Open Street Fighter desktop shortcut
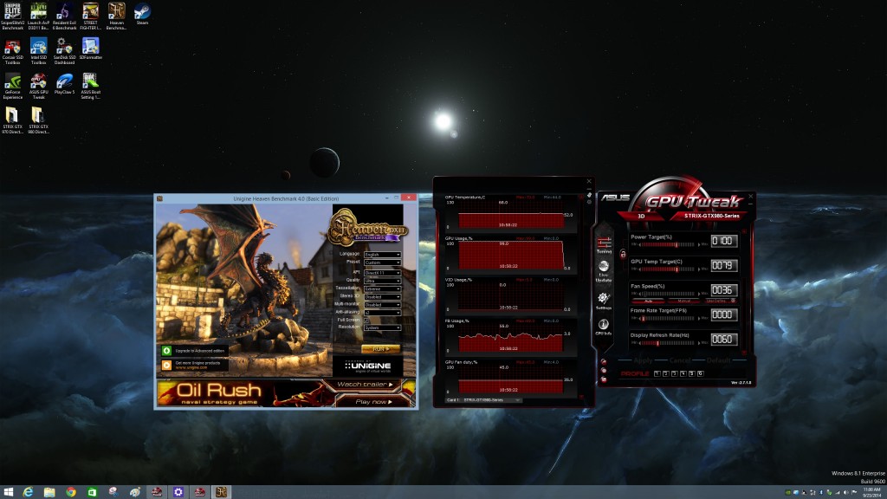Screen dimensions: 887x499 90,16
